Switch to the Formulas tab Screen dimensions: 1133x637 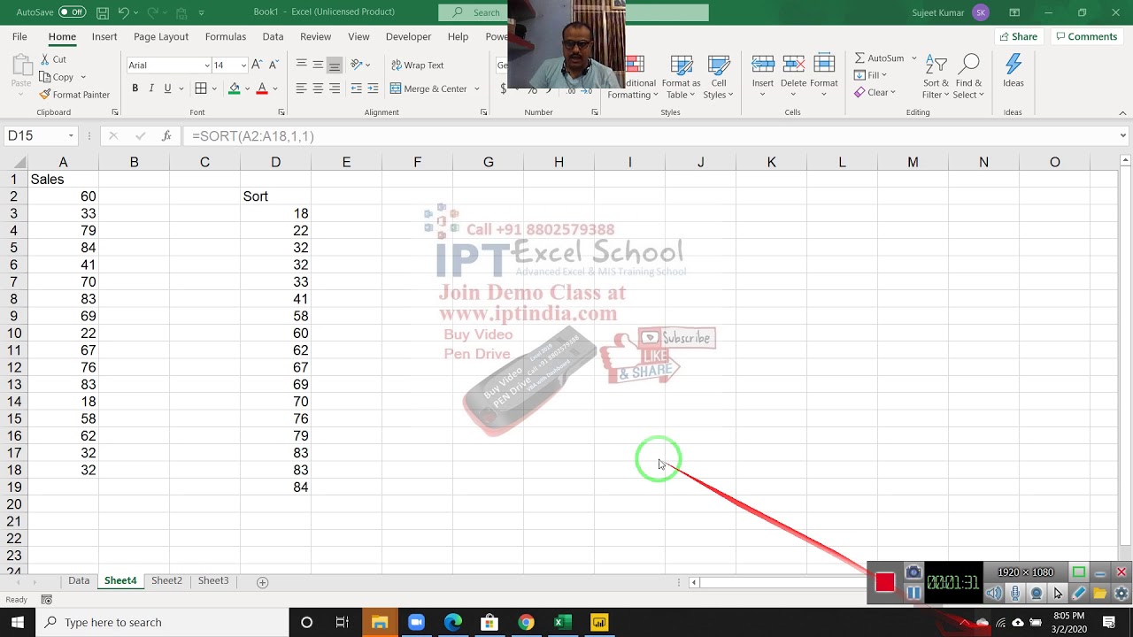(x=226, y=36)
